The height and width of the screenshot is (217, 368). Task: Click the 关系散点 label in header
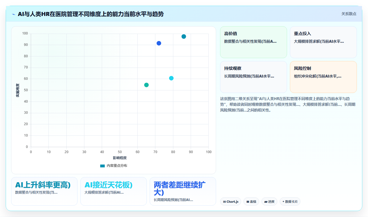click(x=349, y=14)
